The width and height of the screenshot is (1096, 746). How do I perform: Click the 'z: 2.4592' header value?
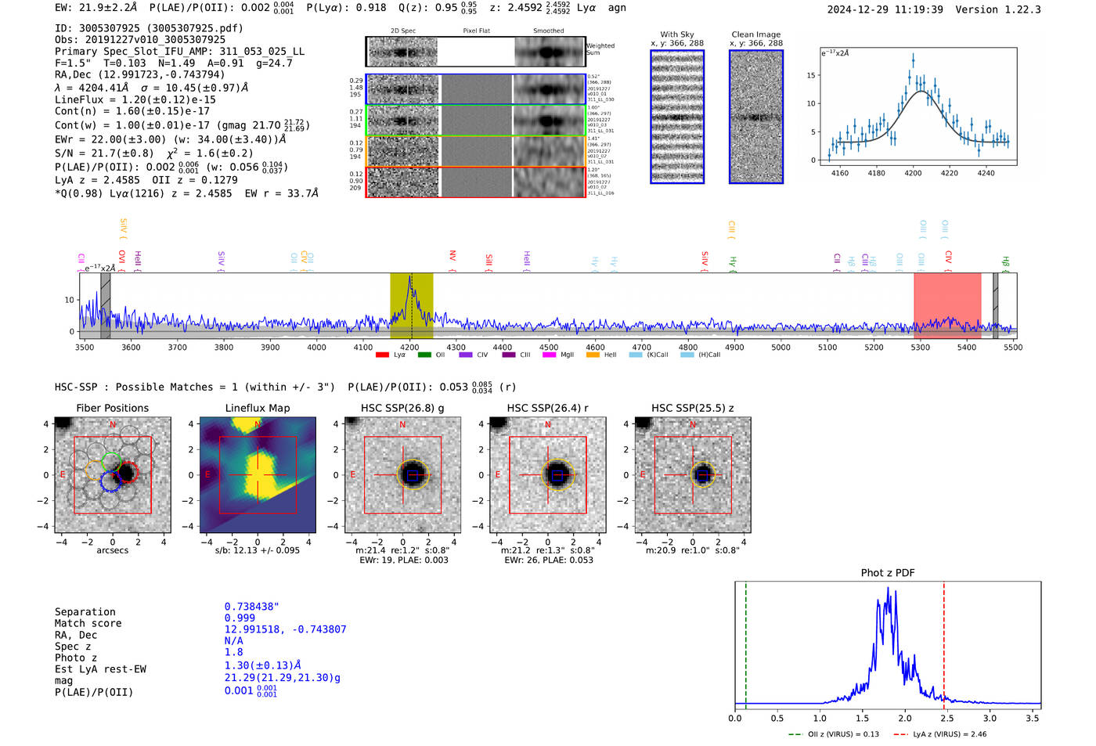coord(516,8)
